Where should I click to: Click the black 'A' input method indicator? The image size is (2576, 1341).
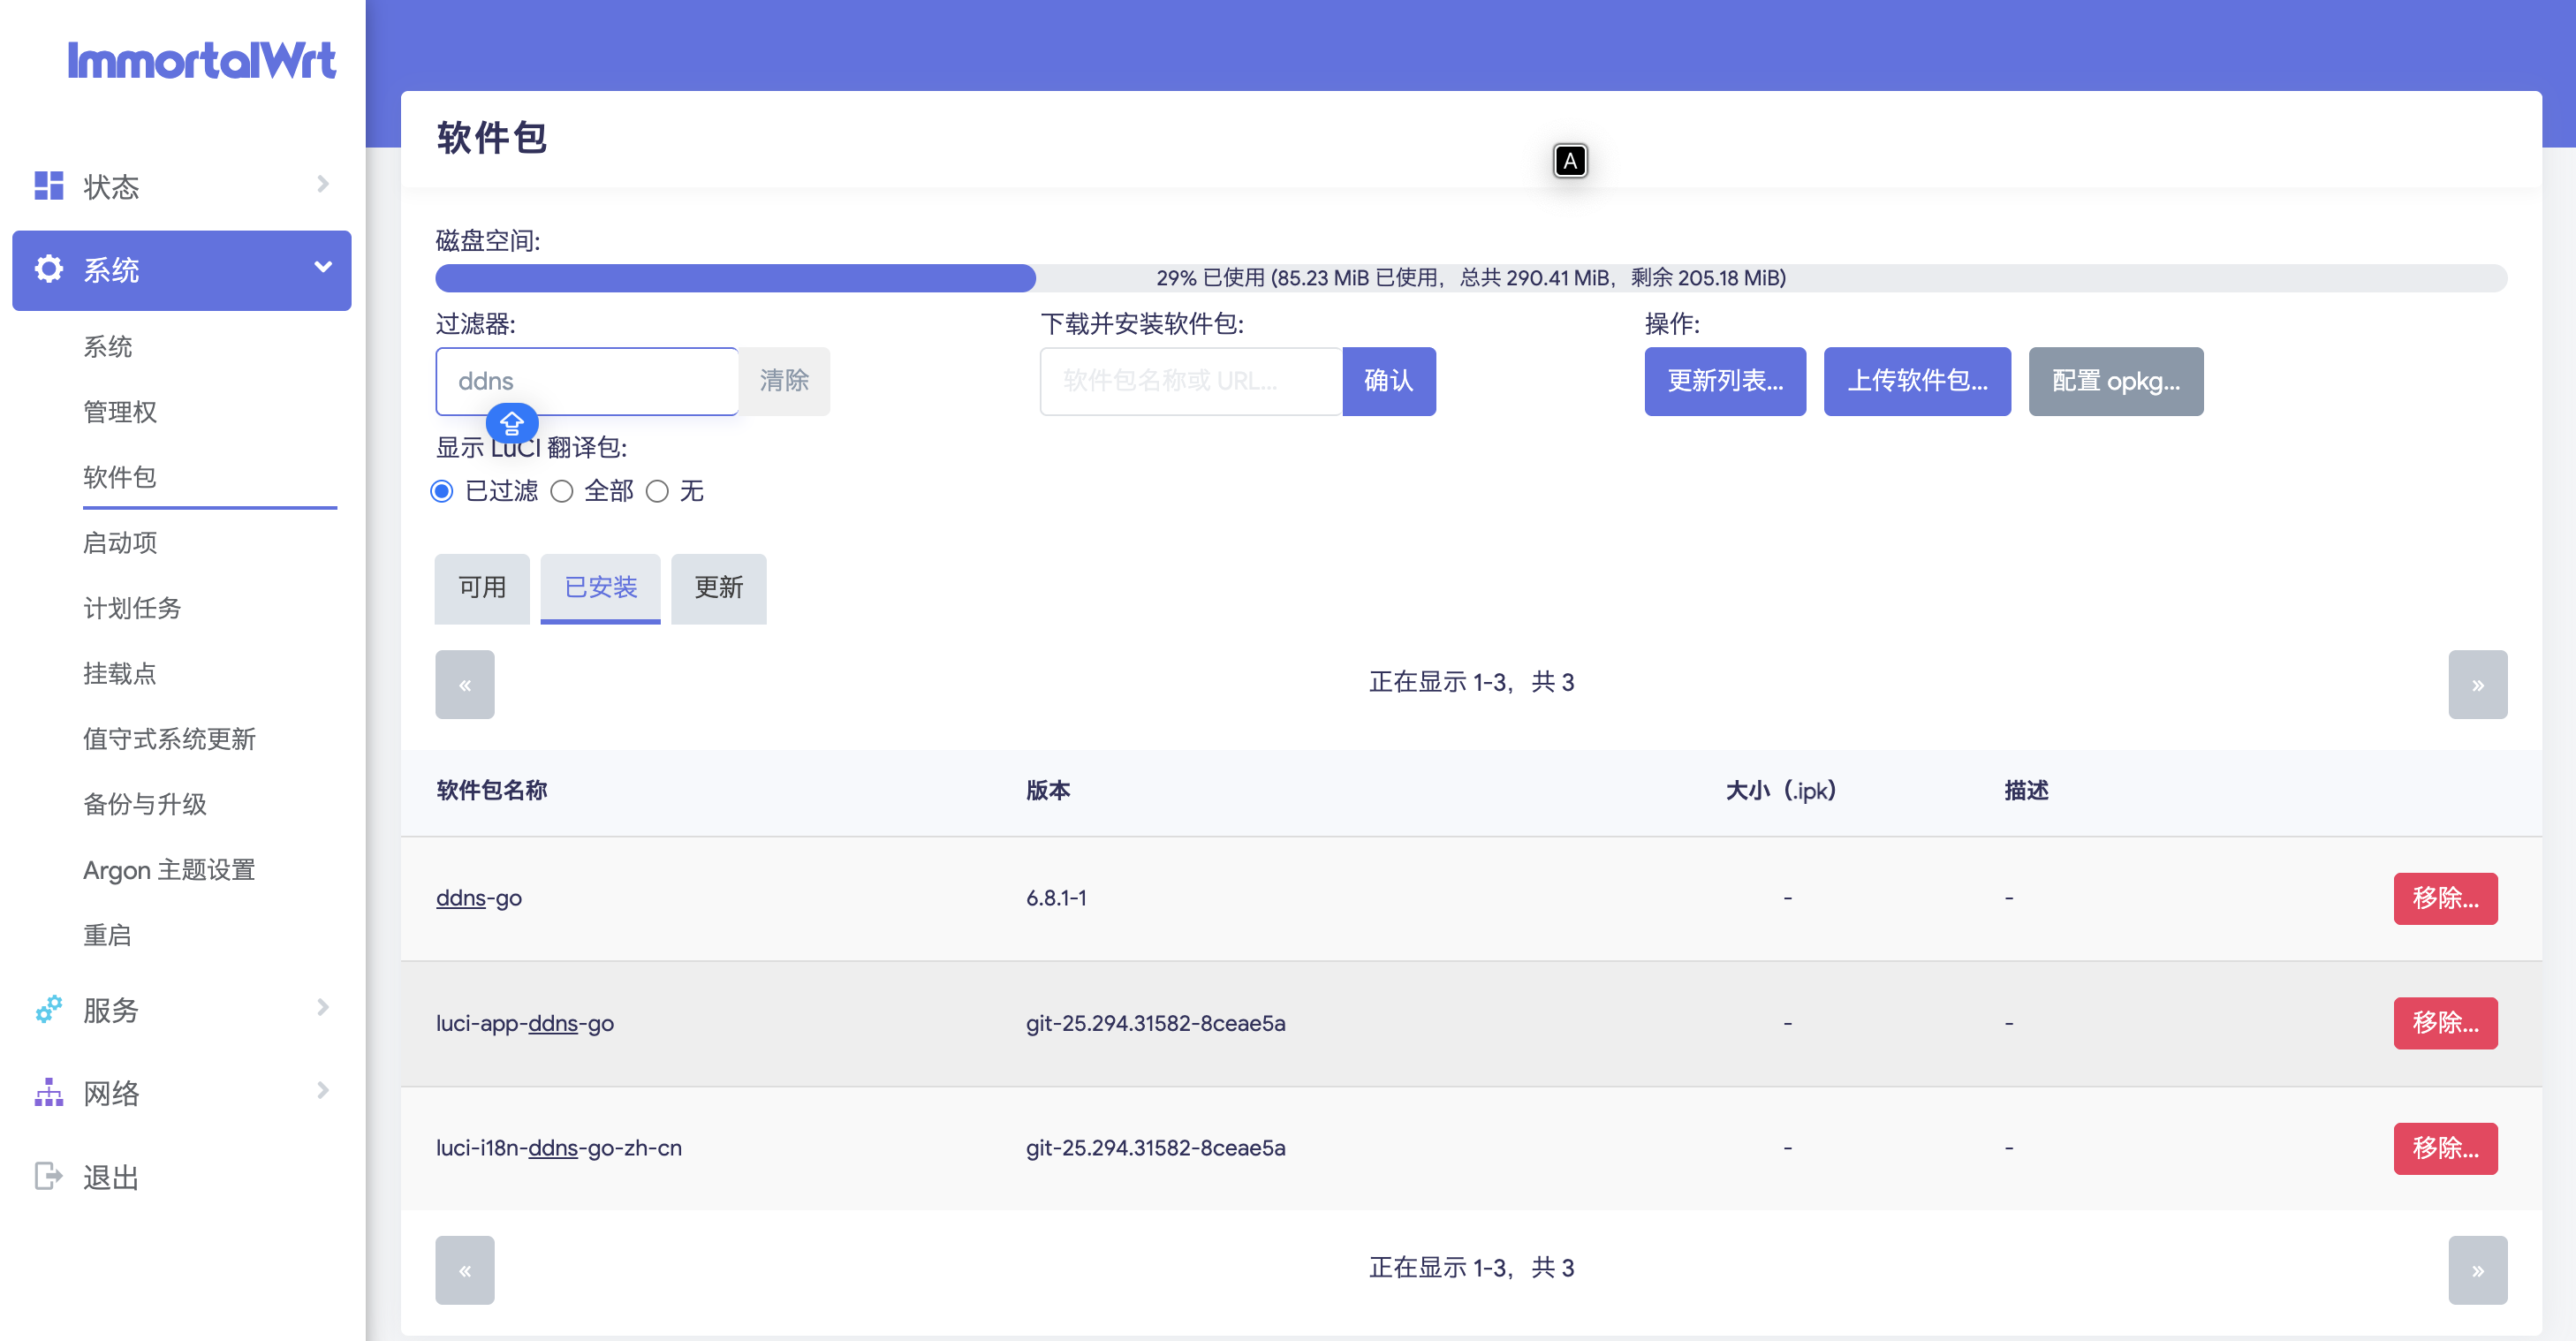click(1569, 161)
